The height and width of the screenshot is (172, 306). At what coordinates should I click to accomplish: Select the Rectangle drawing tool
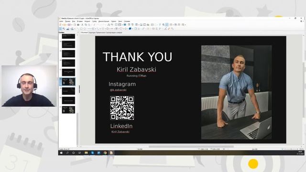(81, 29)
